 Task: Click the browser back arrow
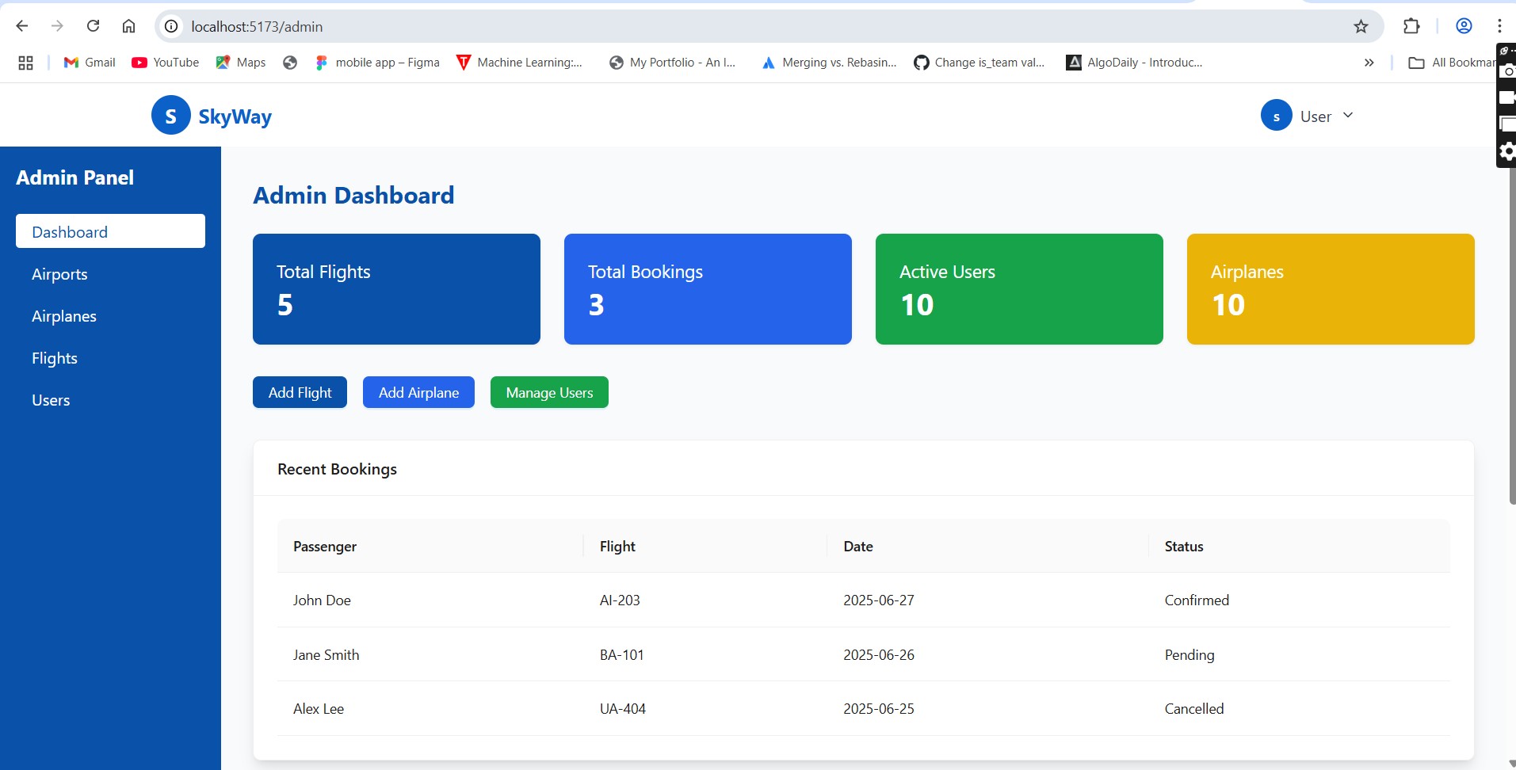click(22, 26)
